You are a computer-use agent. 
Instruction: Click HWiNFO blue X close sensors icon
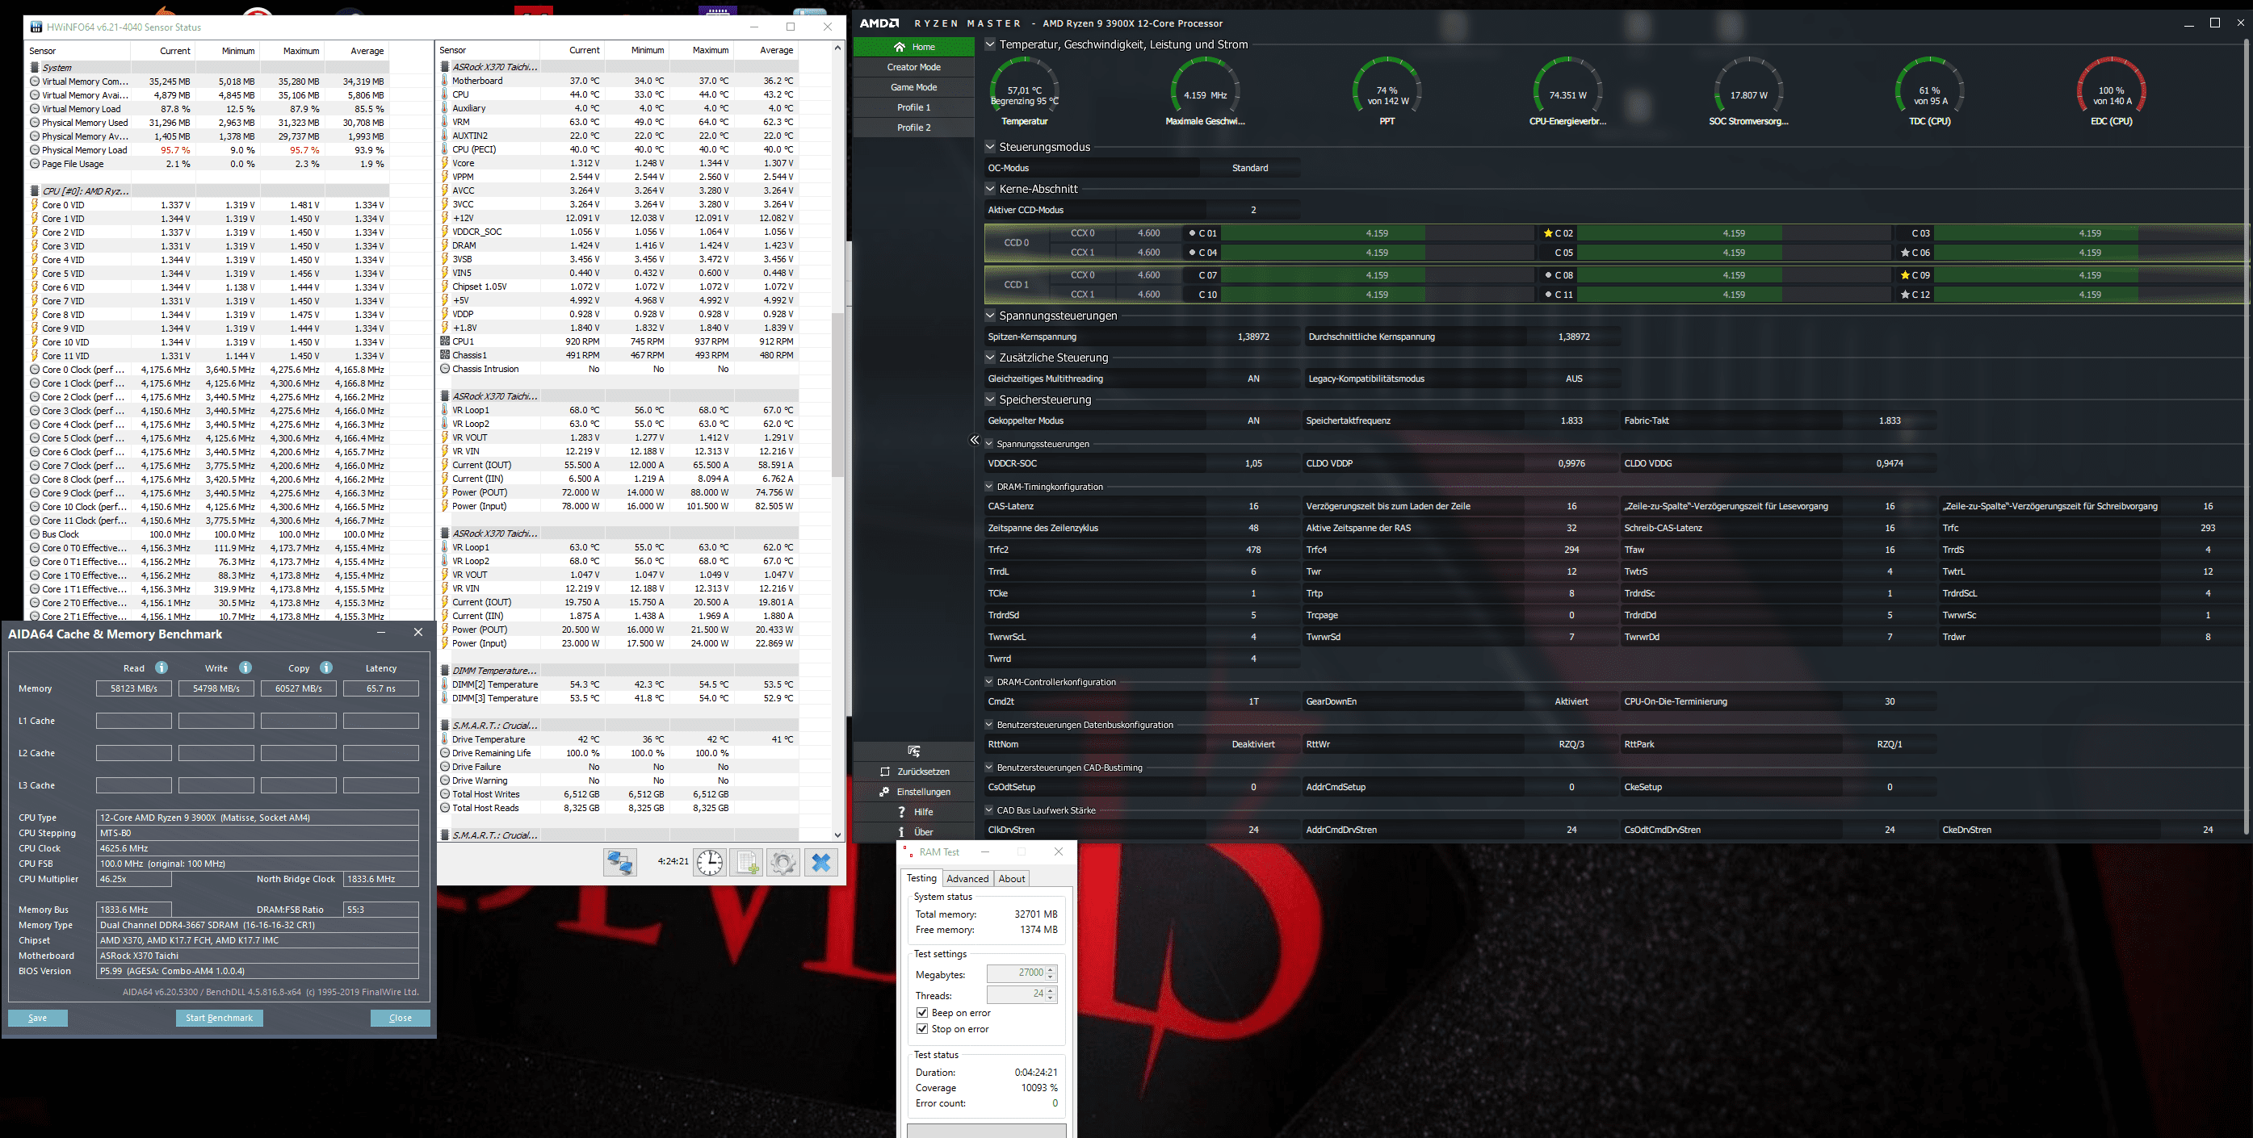coord(820,862)
